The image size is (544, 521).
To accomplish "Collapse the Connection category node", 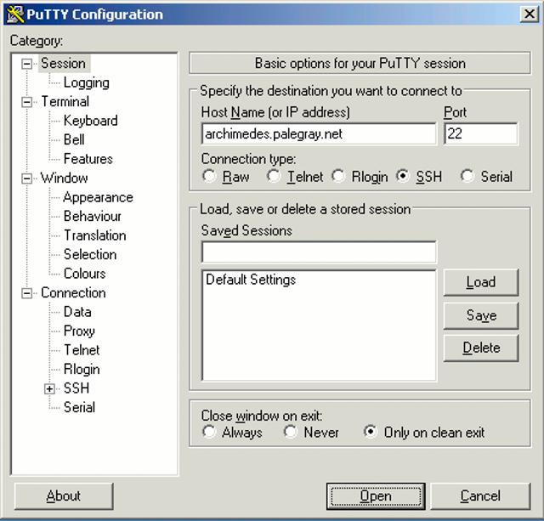I will click(x=27, y=293).
